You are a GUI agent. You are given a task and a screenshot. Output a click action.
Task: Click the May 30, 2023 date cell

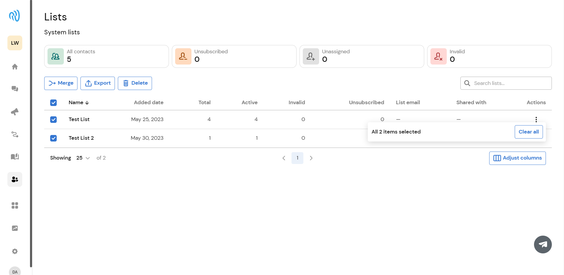[x=147, y=138]
